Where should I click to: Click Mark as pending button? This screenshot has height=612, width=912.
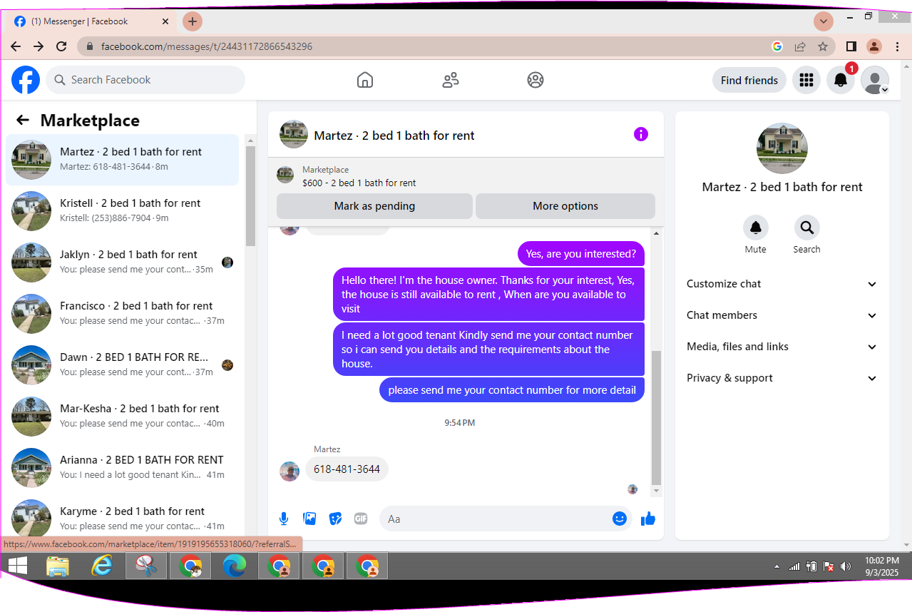point(374,206)
